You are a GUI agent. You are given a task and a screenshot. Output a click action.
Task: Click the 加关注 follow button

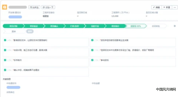click(x=34, y=7)
